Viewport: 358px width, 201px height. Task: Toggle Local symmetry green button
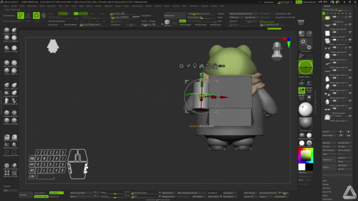[302, 90]
